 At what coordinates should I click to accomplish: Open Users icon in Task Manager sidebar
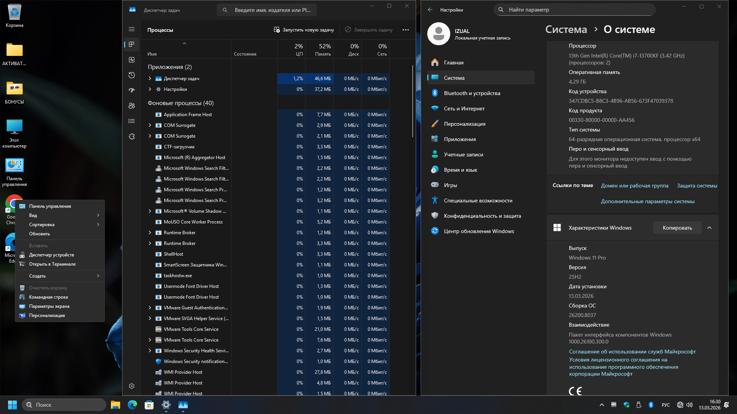[132, 106]
